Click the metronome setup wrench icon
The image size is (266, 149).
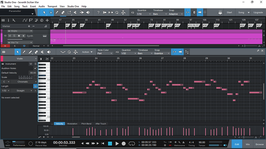[179, 142]
